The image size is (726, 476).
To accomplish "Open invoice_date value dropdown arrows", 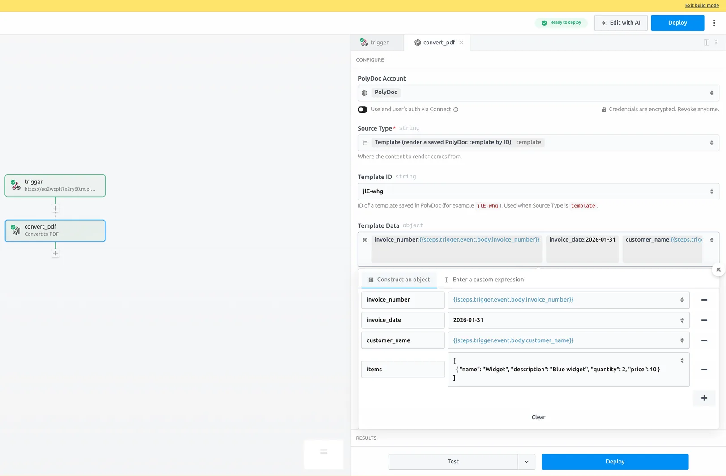I will 682,320.
